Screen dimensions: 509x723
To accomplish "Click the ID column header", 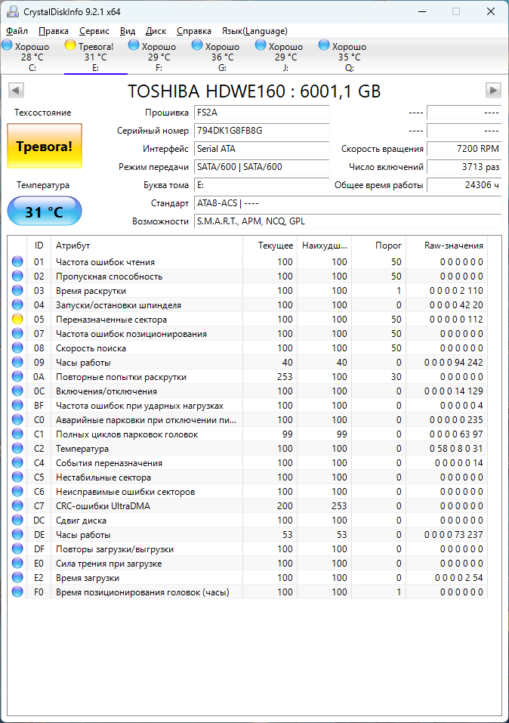I will click(x=39, y=246).
